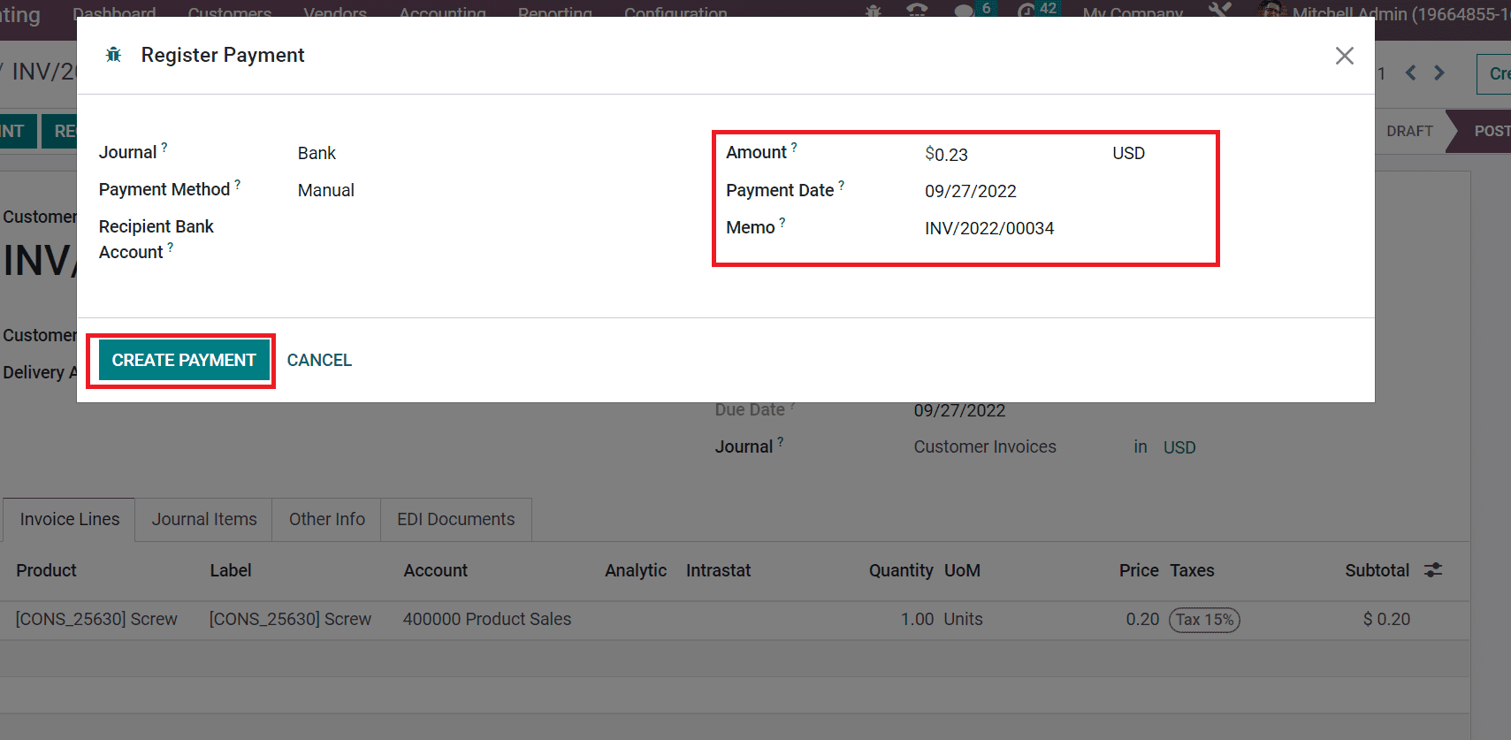Show help tooltip for Journal in dialog
Image resolution: width=1511 pixels, height=740 pixels.
tap(164, 148)
